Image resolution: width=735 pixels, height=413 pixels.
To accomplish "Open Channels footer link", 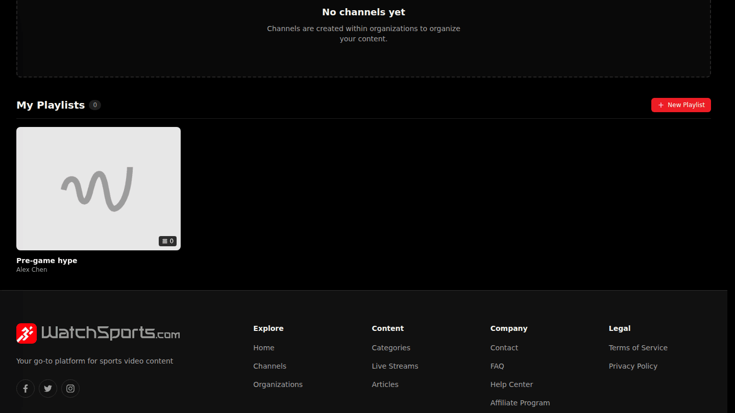I will click(269, 366).
